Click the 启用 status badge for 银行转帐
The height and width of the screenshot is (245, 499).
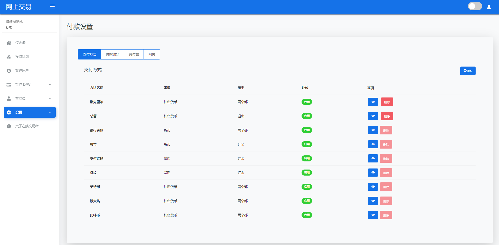(307, 130)
